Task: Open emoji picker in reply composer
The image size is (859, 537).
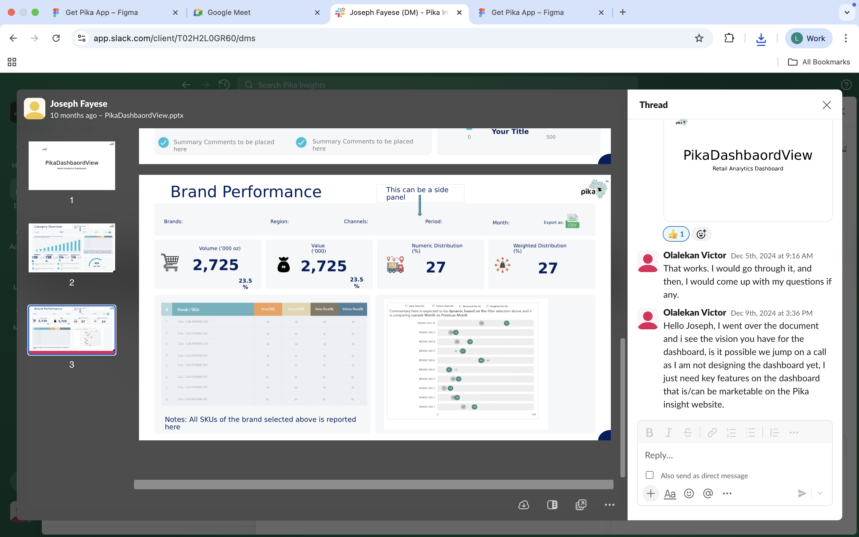Action: pos(689,493)
